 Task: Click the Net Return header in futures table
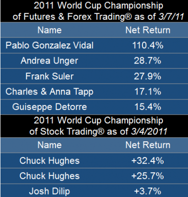(x=148, y=30)
